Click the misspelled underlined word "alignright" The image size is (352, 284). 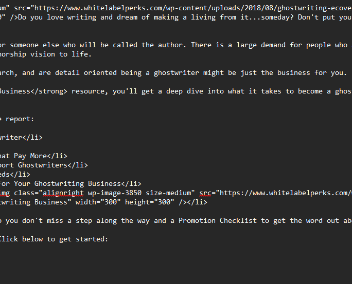pyautogui.click(x=63, y=193)
